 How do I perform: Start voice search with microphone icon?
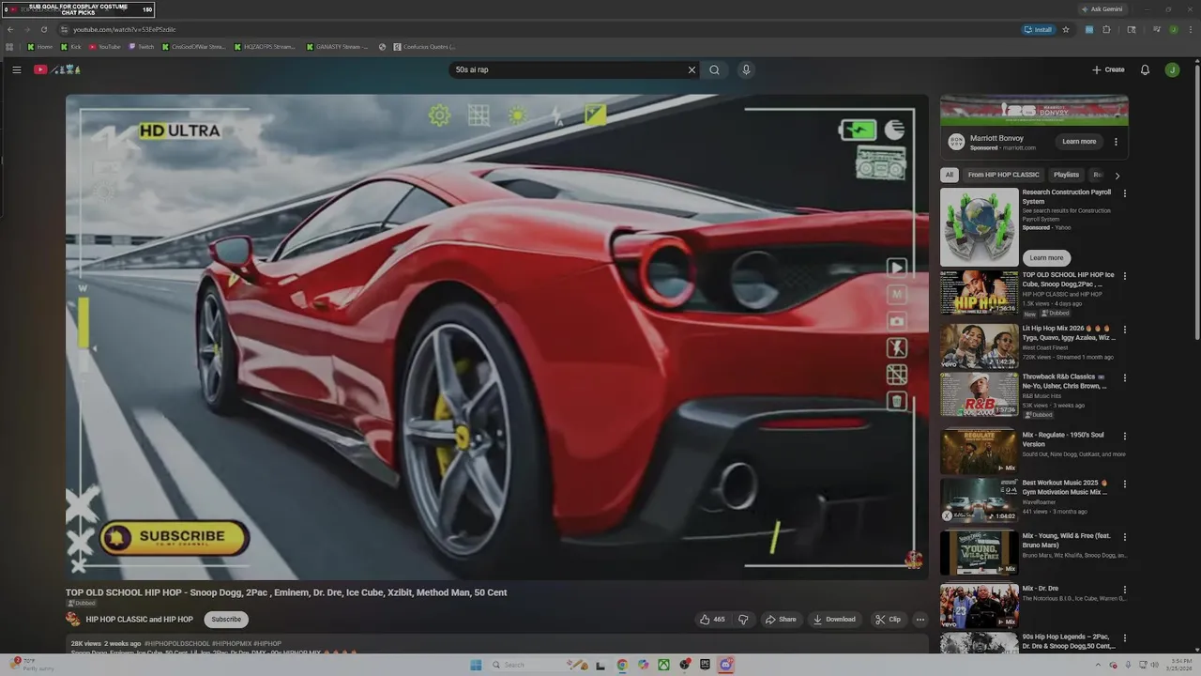pos(746,69)
